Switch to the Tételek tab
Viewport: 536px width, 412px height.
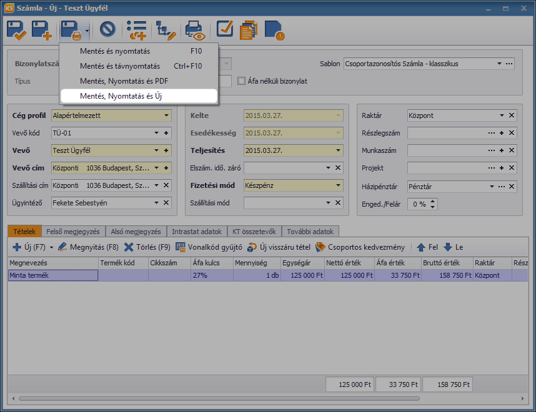tap(24, 231)
